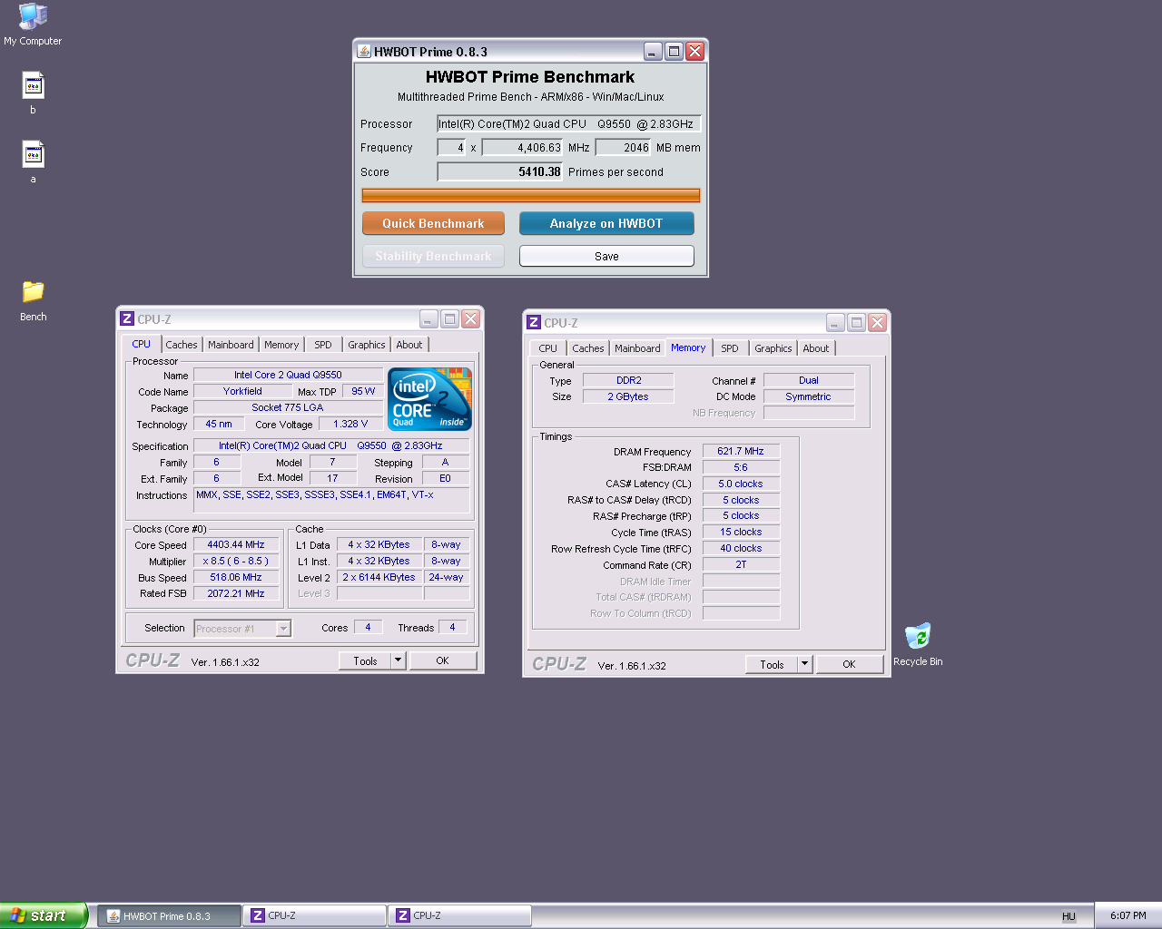Click the Core Voltage value 1.328 V

pos(350,425)
